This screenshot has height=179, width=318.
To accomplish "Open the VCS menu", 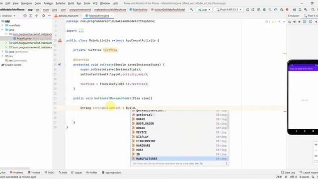I will click(x=95, y=3).
